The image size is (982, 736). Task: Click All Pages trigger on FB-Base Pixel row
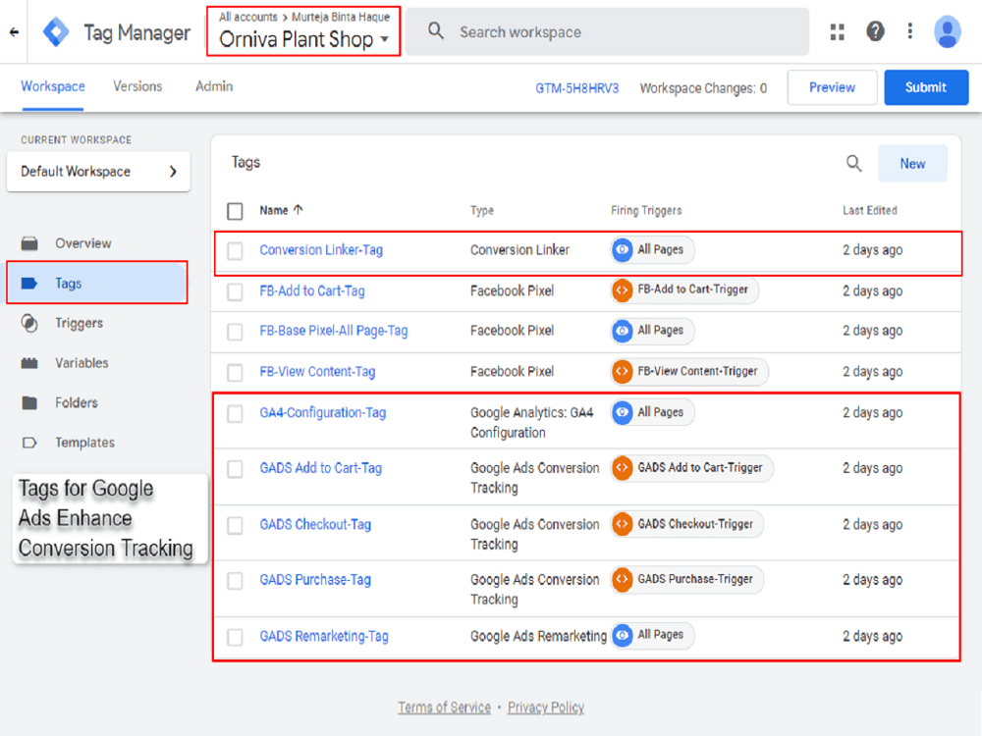(653, 331)
